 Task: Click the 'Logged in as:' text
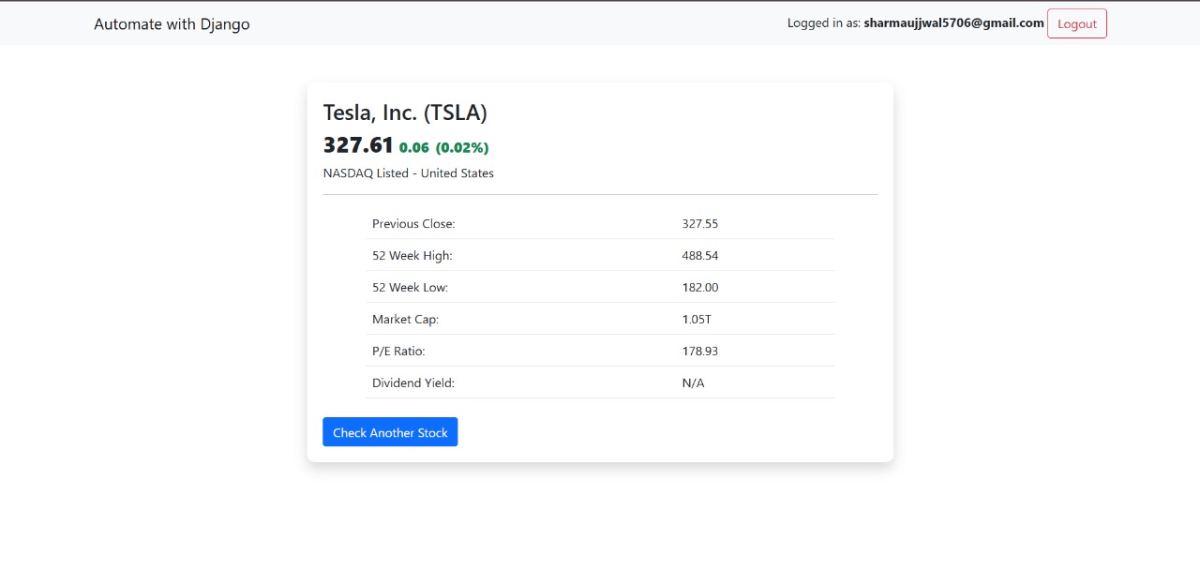pyautogui.click(x=824, y=23)
